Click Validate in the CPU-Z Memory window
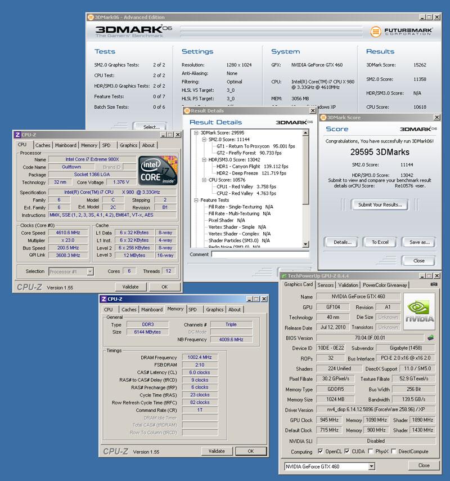 pos(217,451)
